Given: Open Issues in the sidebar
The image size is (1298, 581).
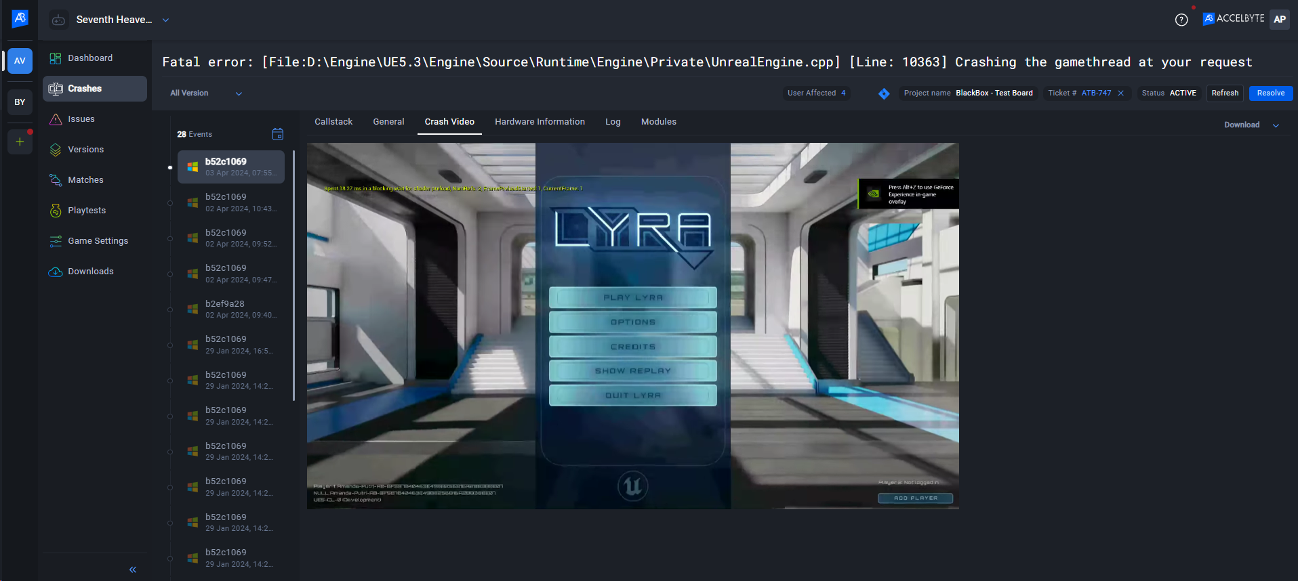Looking at the screenshot, I should (95, 119).
